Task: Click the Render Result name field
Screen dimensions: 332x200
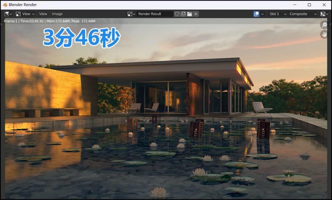Action: tap(155, 14)
